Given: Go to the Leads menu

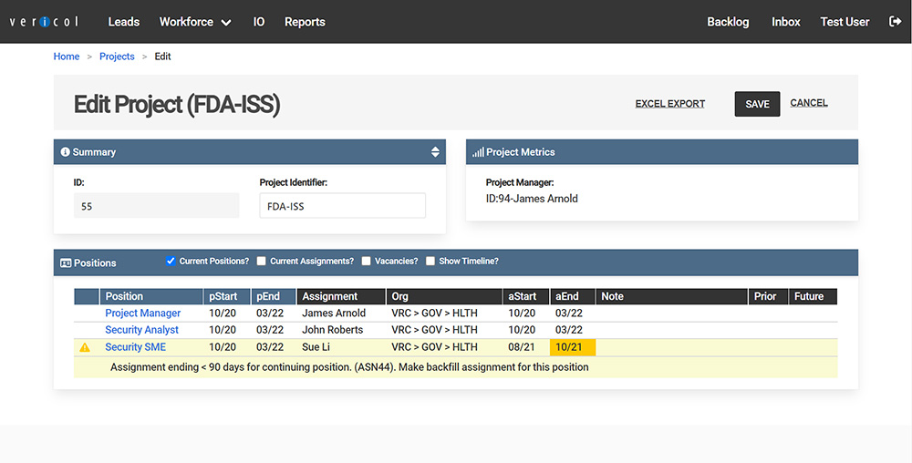Looking at the screenshot, I should (123, 22).
